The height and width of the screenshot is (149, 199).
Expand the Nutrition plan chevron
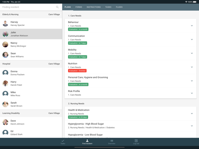192,67
